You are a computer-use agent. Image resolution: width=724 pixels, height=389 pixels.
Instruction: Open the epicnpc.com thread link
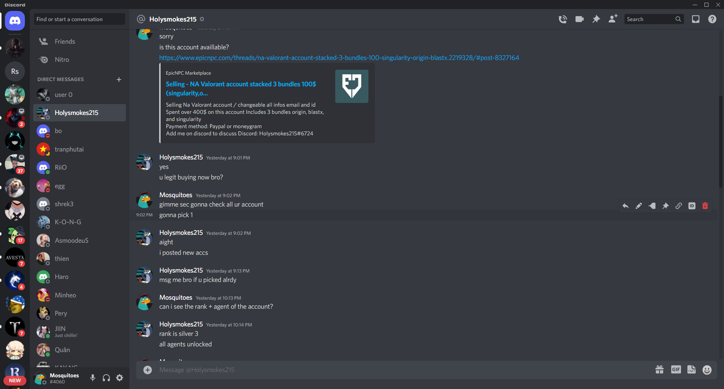339,58
